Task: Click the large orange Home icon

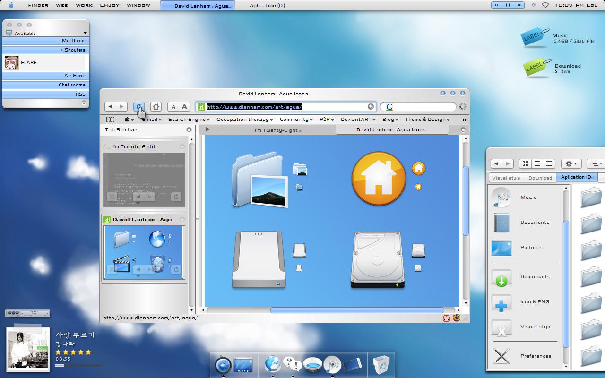Action: (379, 178)
